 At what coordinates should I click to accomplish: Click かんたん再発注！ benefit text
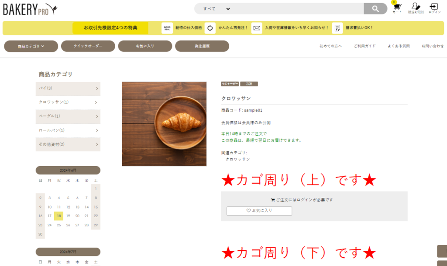(x=233, y=28)
